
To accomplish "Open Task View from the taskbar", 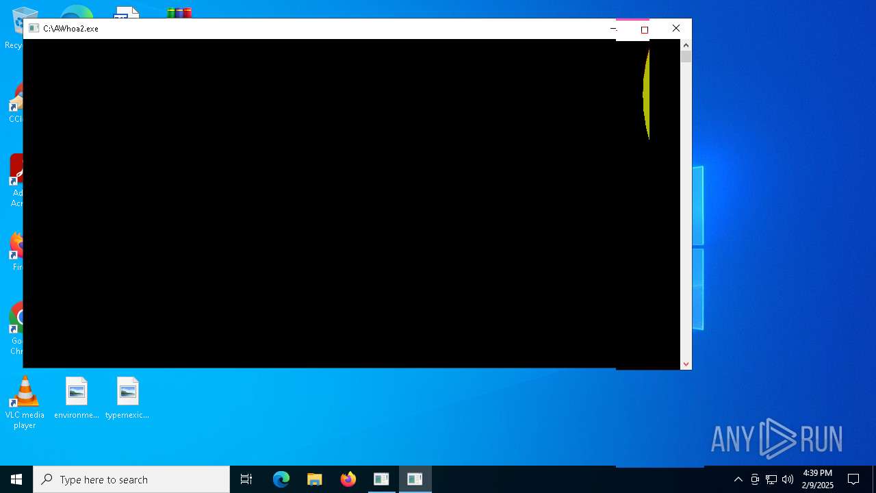I will pyautogui.click(x=246, y=479).
